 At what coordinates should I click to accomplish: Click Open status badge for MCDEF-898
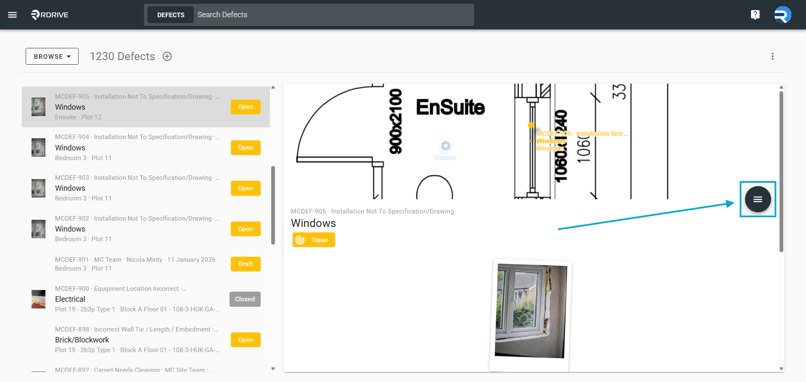pyautogui.click(x=246, y=340)
